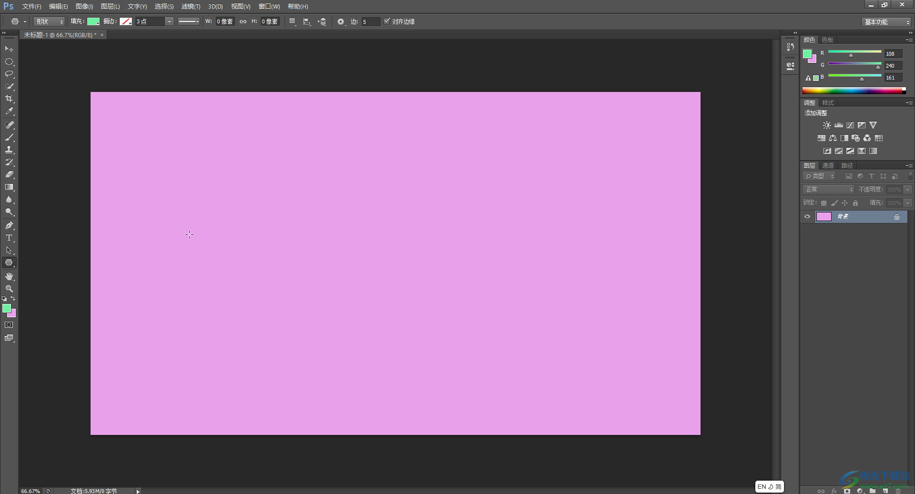The width and height of the screenshot is (915, 494).
Task: Add a Photo Filter adjustment
Action: 855,138
